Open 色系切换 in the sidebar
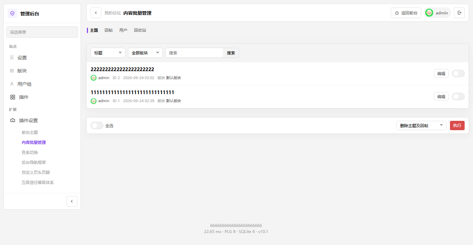 [x=30, y=153]
